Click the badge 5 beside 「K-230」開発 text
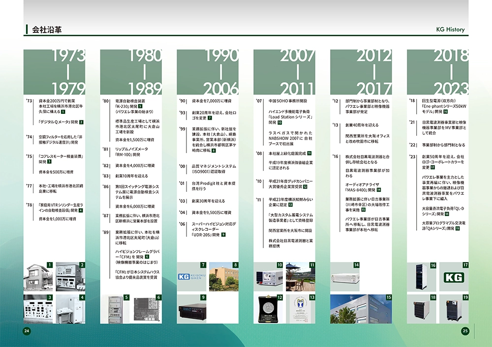 click(140, 106)
